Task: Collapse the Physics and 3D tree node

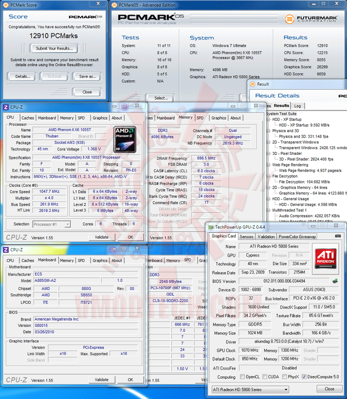Action: click(x=268, y=131)
